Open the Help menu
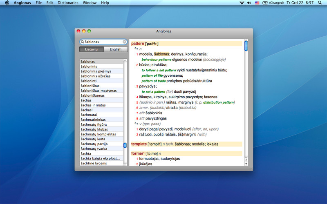 [x=105, y=3]
